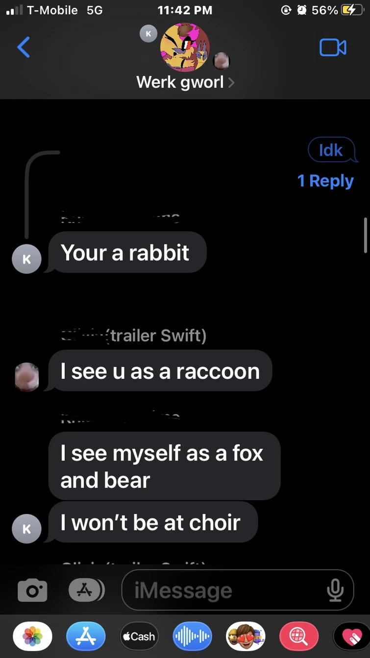The image size is (370, 658).
Task: Open the red globe image search app
Action: click(298, 636)
